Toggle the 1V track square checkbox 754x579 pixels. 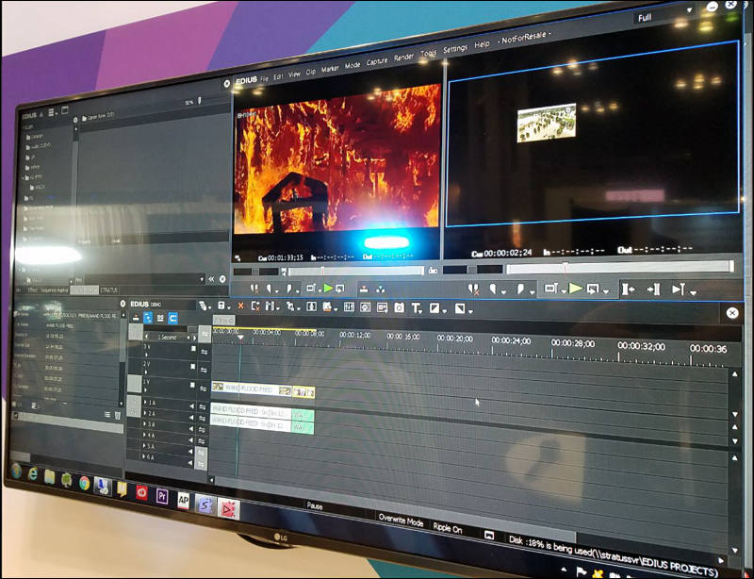[192, 385]
